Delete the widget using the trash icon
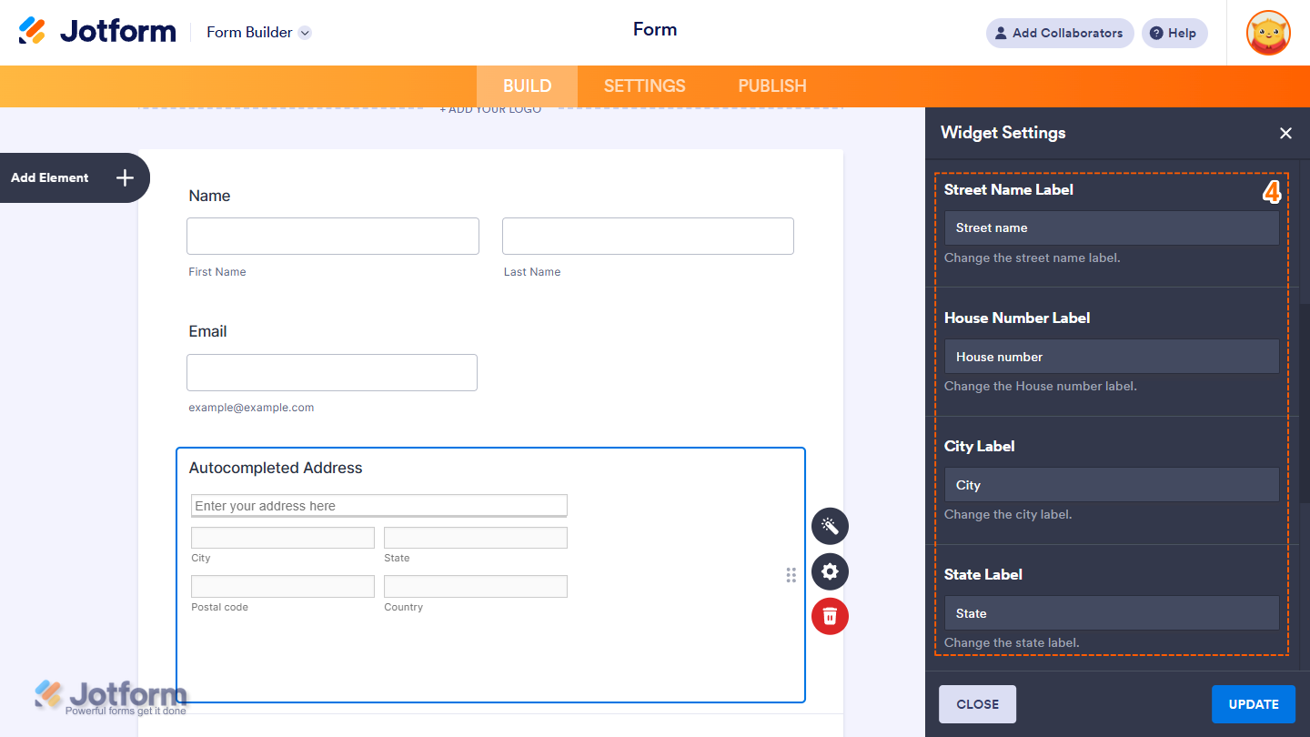1310x737 pixels. 829,616
